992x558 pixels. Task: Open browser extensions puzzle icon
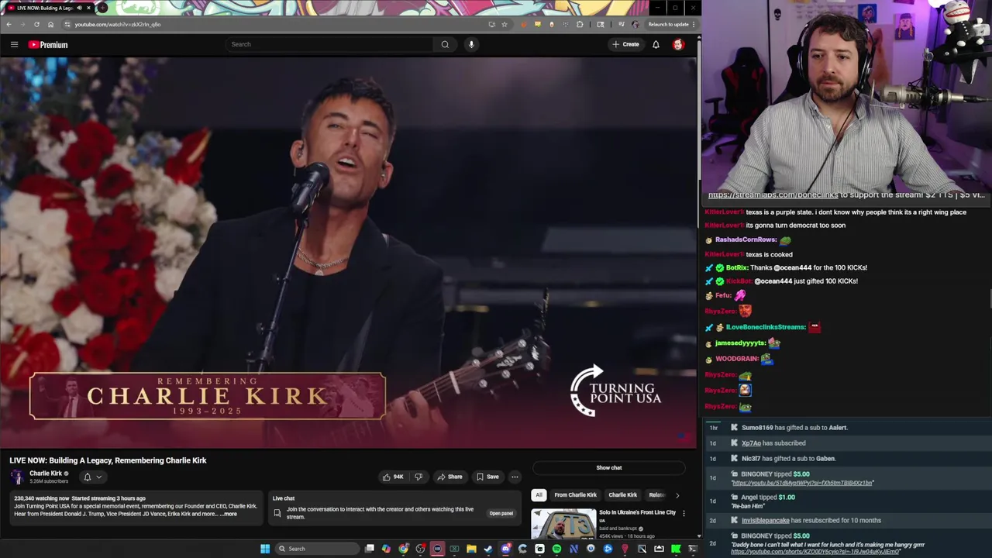pyautogui.click(x=580, y=24)
